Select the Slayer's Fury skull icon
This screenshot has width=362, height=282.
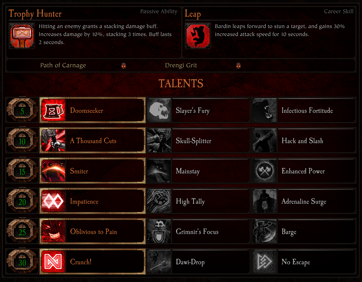click(159, 110)
